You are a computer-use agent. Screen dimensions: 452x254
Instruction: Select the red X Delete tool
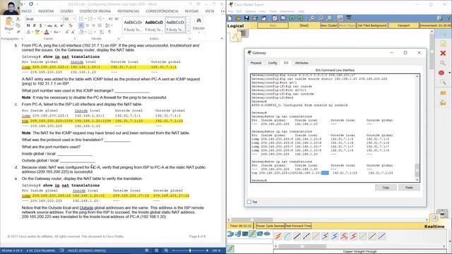point(443,54)
